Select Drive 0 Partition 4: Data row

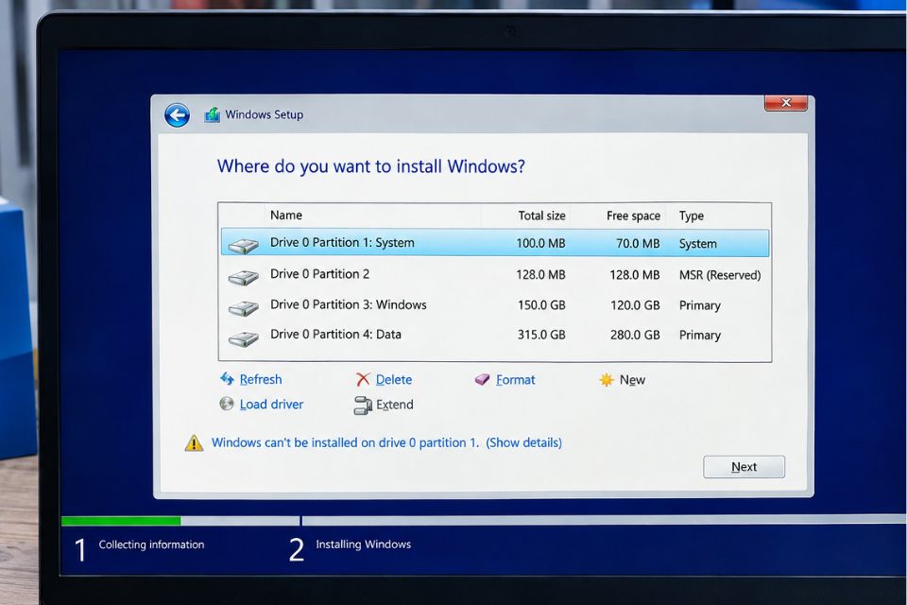click(x=495, y=335)
